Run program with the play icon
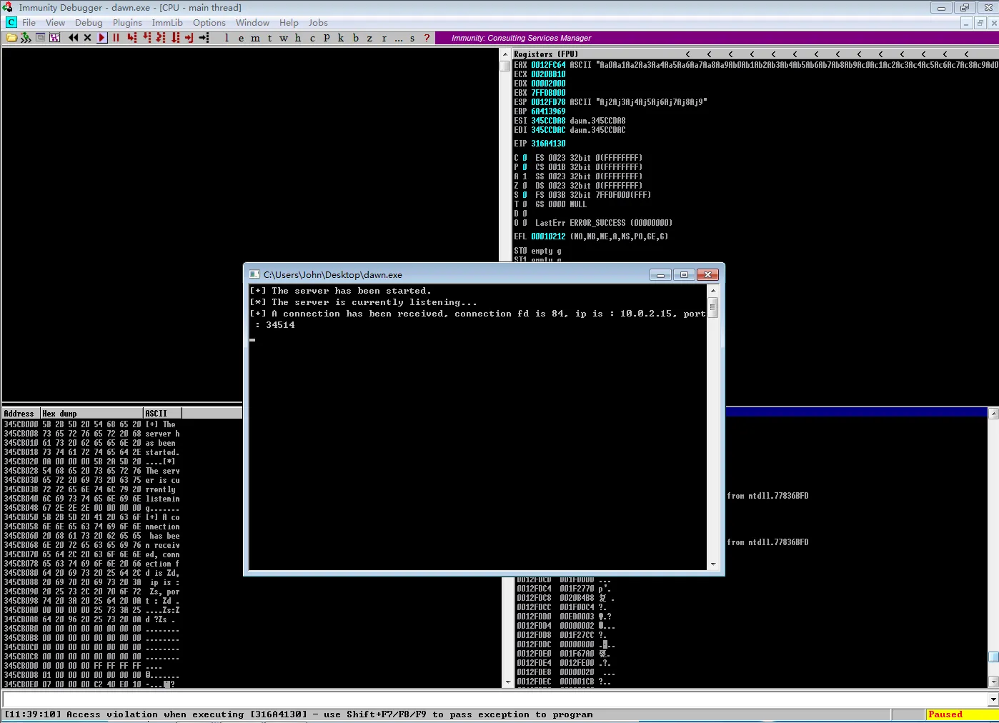 tap(102, 38)
